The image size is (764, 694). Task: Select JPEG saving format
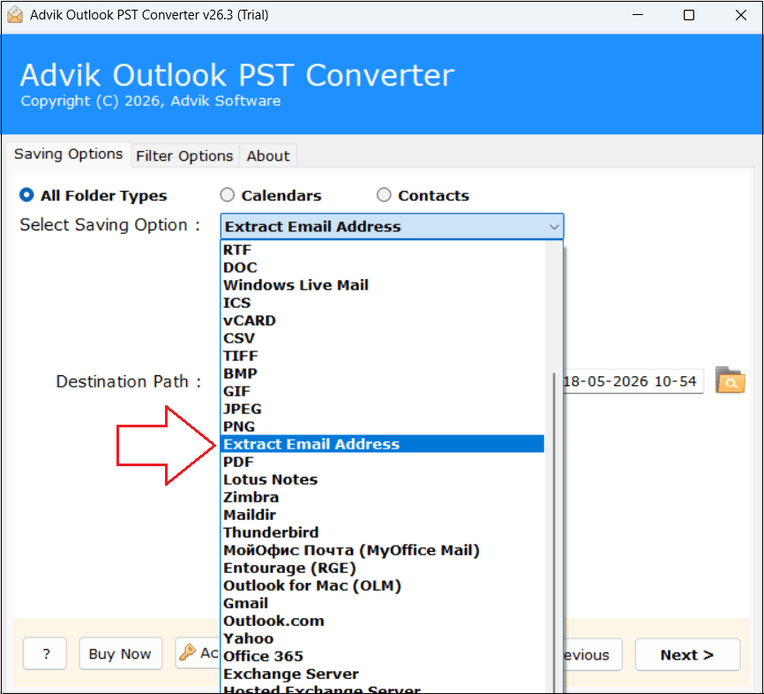[383, 409]
